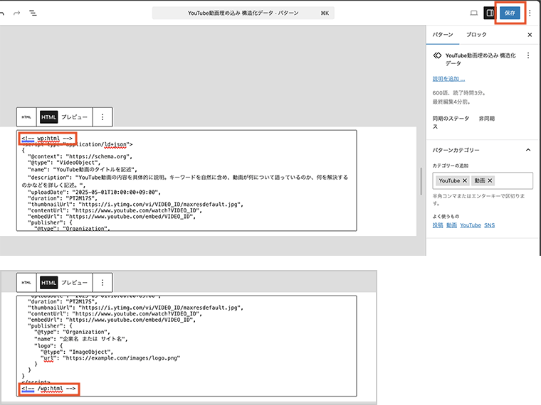Viewport: 541px width, 405px height.
Task: Click lower block's HTML block type icon
Action: pos(26,282)
